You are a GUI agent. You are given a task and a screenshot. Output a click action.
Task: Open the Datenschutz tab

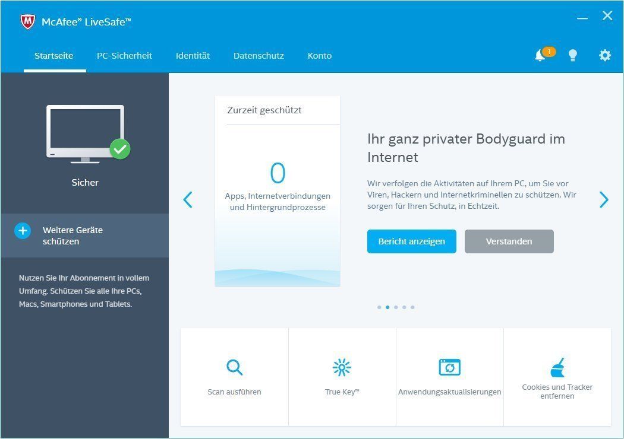259,56
